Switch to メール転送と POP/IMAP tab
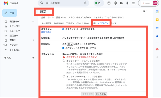This screenshot has height=98, width=161. 53,23
